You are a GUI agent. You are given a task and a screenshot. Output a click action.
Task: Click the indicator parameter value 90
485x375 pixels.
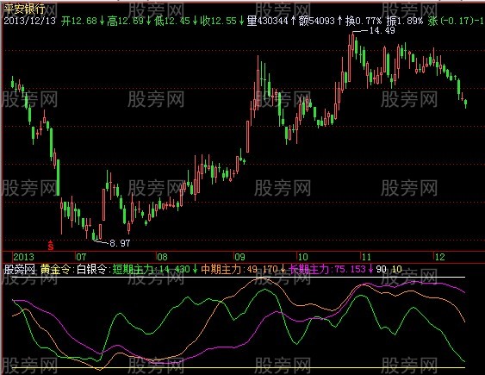pos(382,269)
